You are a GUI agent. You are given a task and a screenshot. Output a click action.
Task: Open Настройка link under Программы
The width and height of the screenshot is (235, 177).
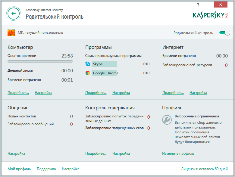coord(121,93)
